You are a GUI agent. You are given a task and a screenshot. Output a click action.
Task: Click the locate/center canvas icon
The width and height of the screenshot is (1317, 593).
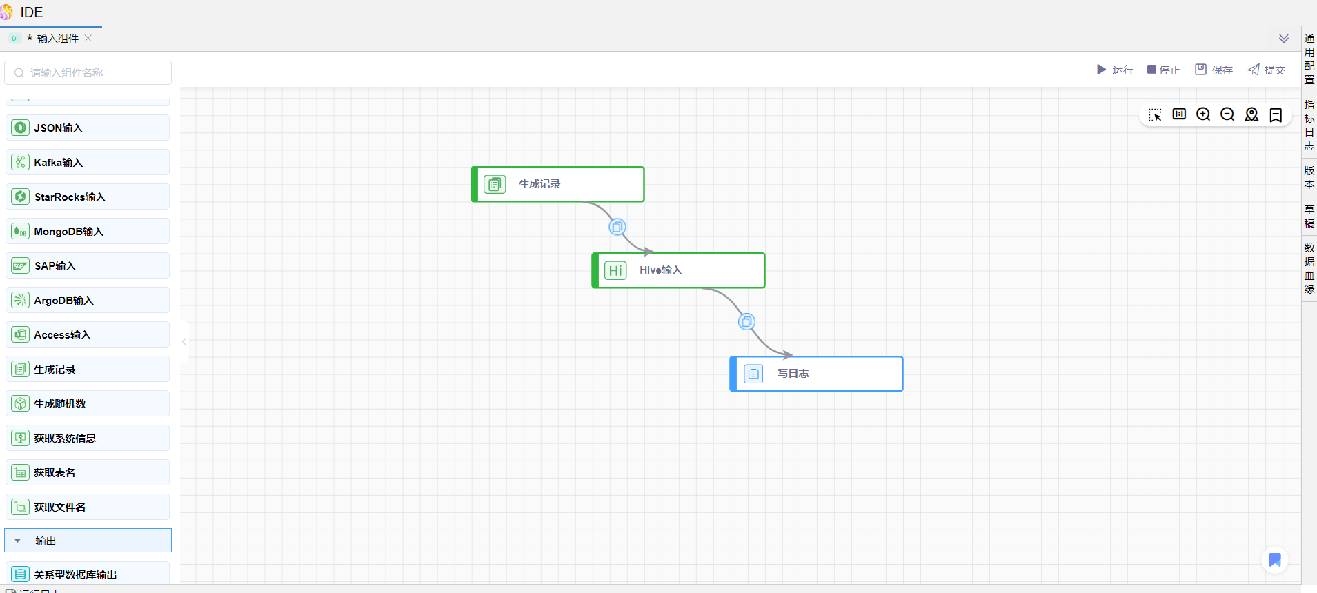coord(1251,114)
